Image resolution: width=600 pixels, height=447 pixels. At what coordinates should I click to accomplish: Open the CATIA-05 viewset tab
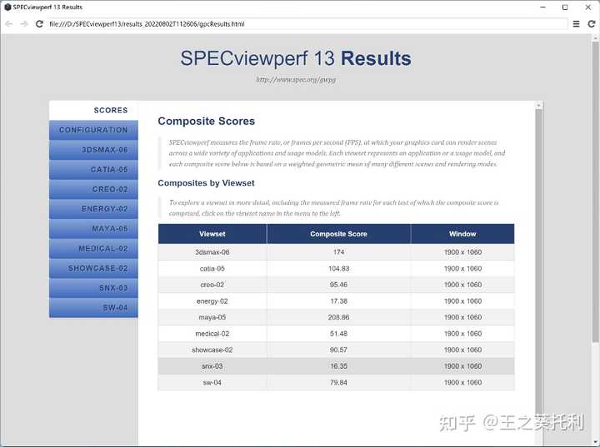tap(93, 169)
